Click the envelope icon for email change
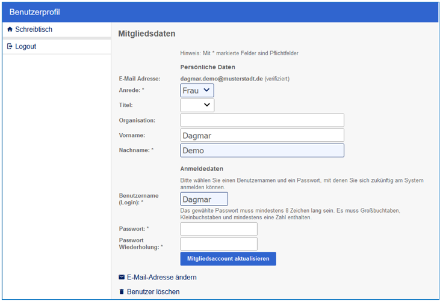Screen dimensions: 440x301 [122, 278]
